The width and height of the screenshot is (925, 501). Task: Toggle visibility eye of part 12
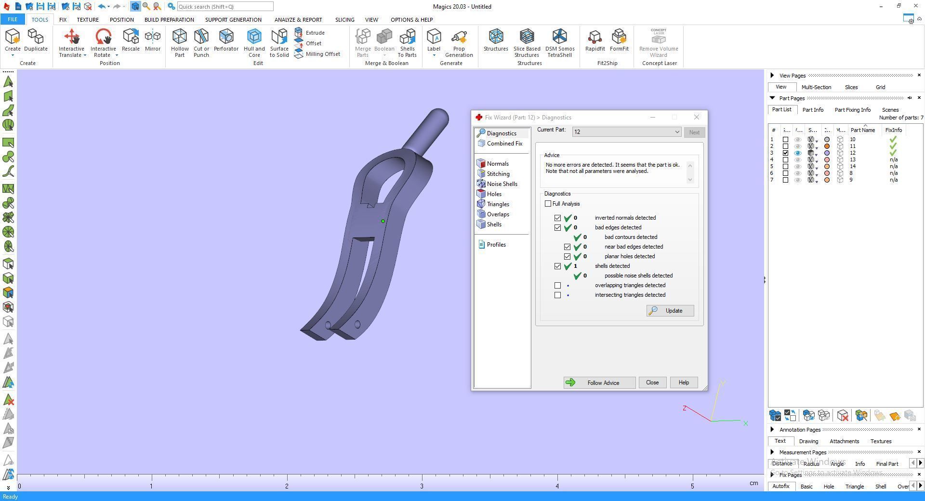click(x=798, y=153)
